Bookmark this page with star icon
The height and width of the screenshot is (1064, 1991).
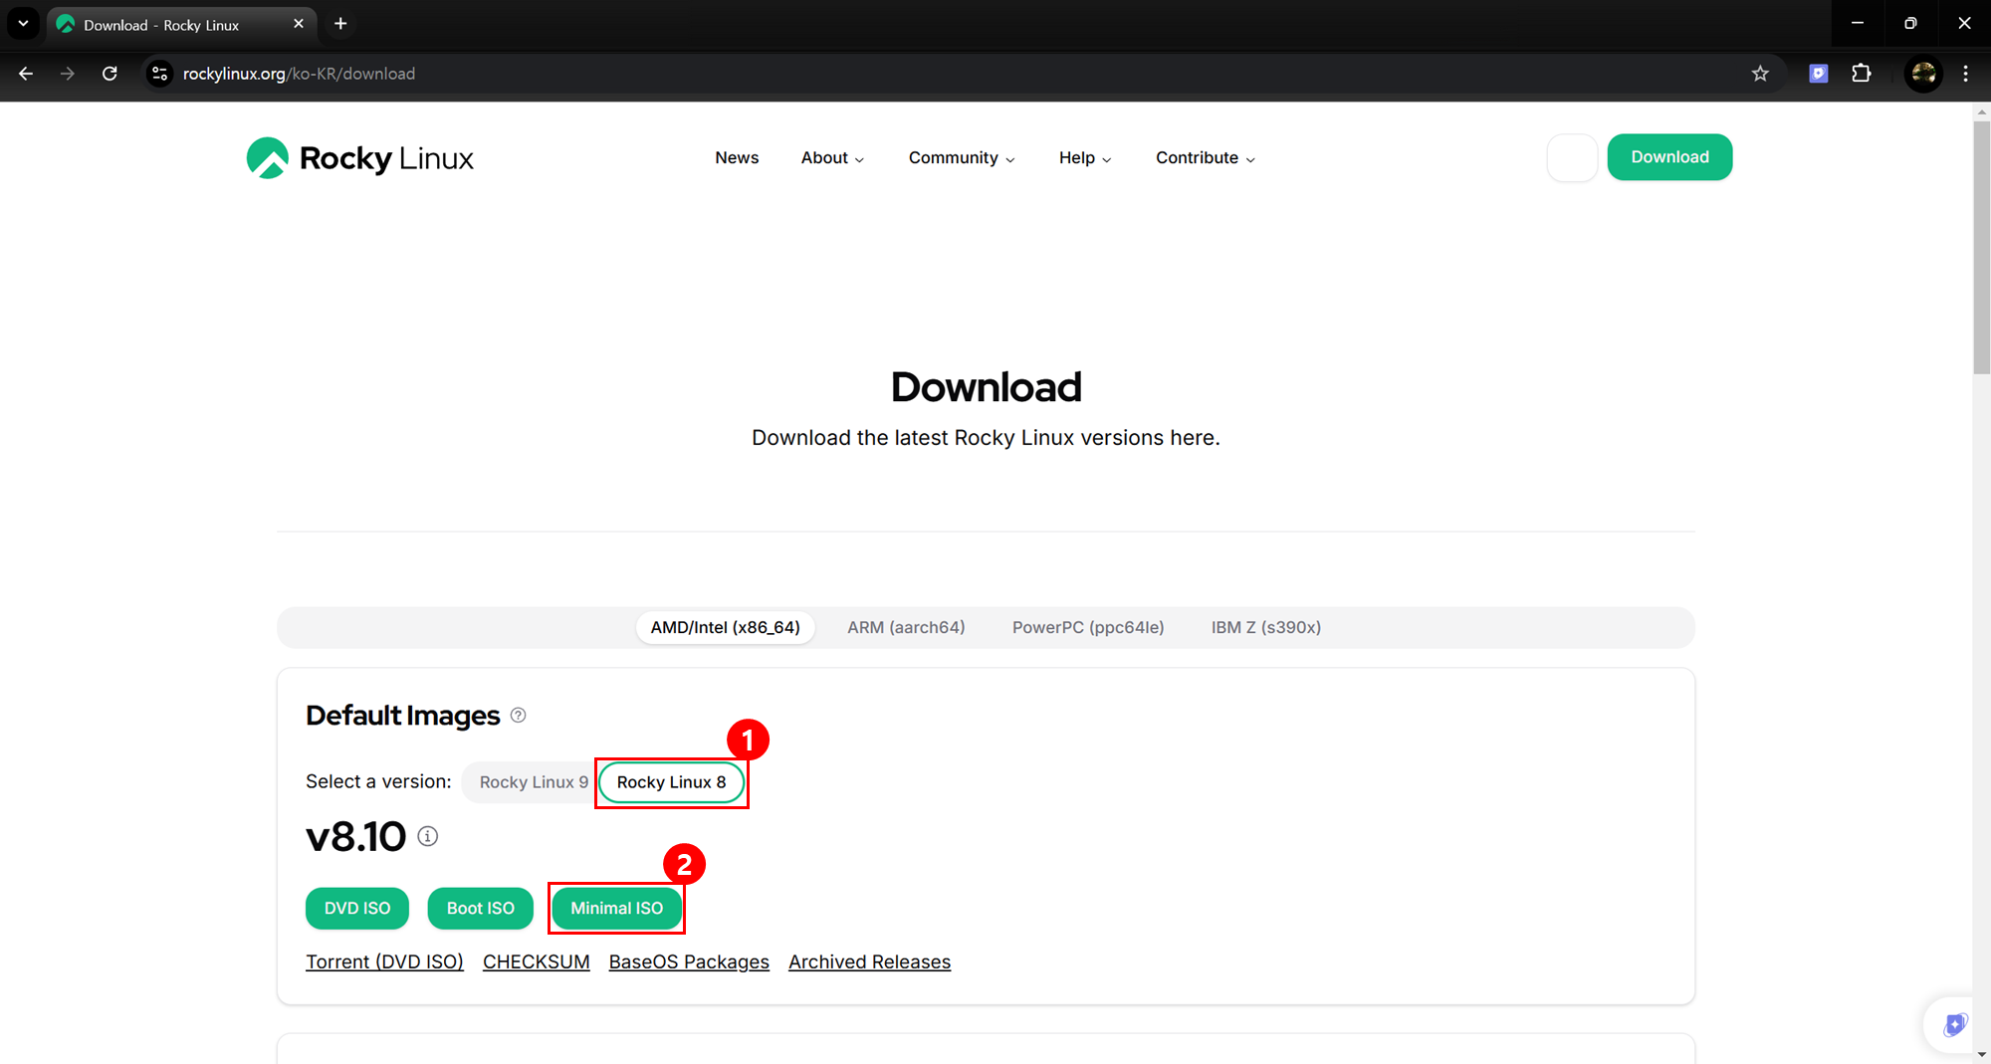[1760, 74]
